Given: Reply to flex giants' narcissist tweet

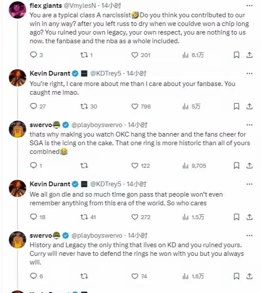Looking at the screenshot, I should tap(34, 55).
